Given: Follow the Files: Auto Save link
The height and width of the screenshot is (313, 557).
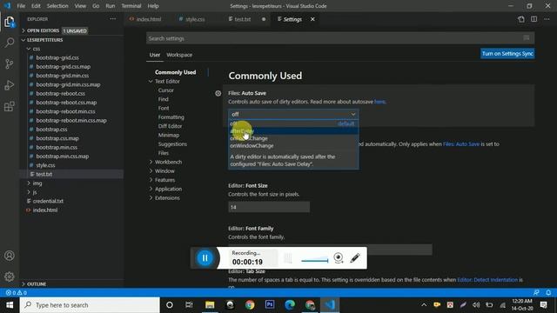Looking at the screenshot, I should pyautogui.click(x=461, y=144).
